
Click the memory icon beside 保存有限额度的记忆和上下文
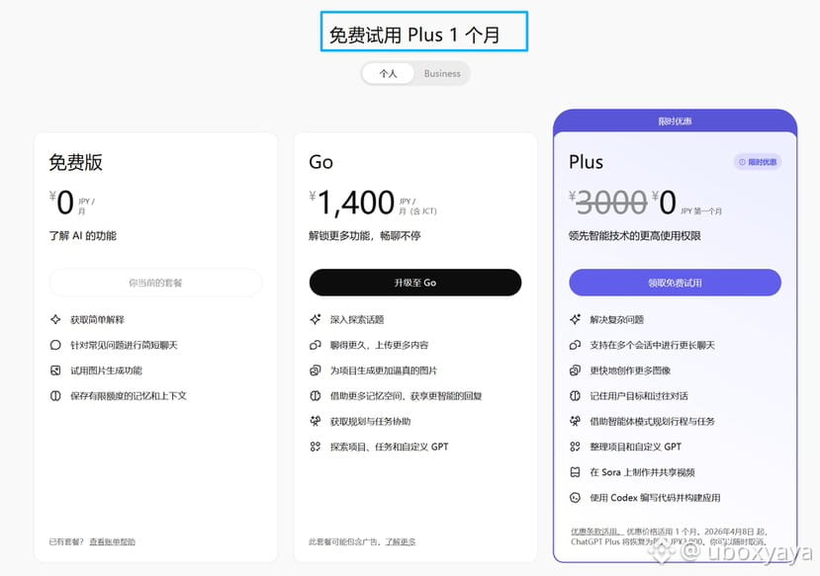[55, 396]
